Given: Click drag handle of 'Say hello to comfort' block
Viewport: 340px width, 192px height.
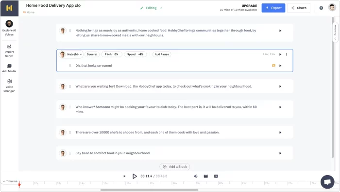Looking at the screenshot, I should pos(70,153).
